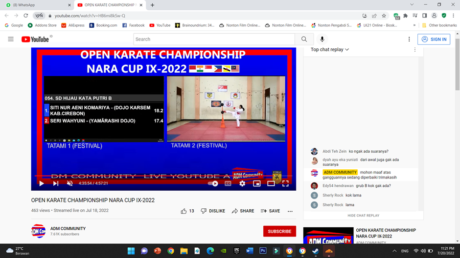The width and height of the screenshot is (460, 258).
Task: Open the video player settings gear
Action: (x=242, y=183)
